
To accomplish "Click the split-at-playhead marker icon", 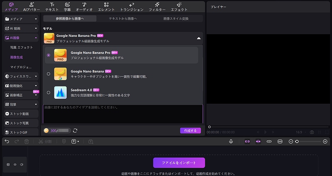I will [x=269, y=142].
